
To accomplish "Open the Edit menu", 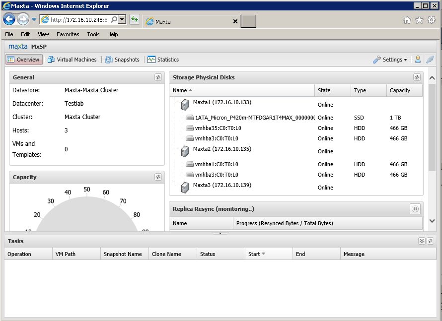I will coord(25,34).
